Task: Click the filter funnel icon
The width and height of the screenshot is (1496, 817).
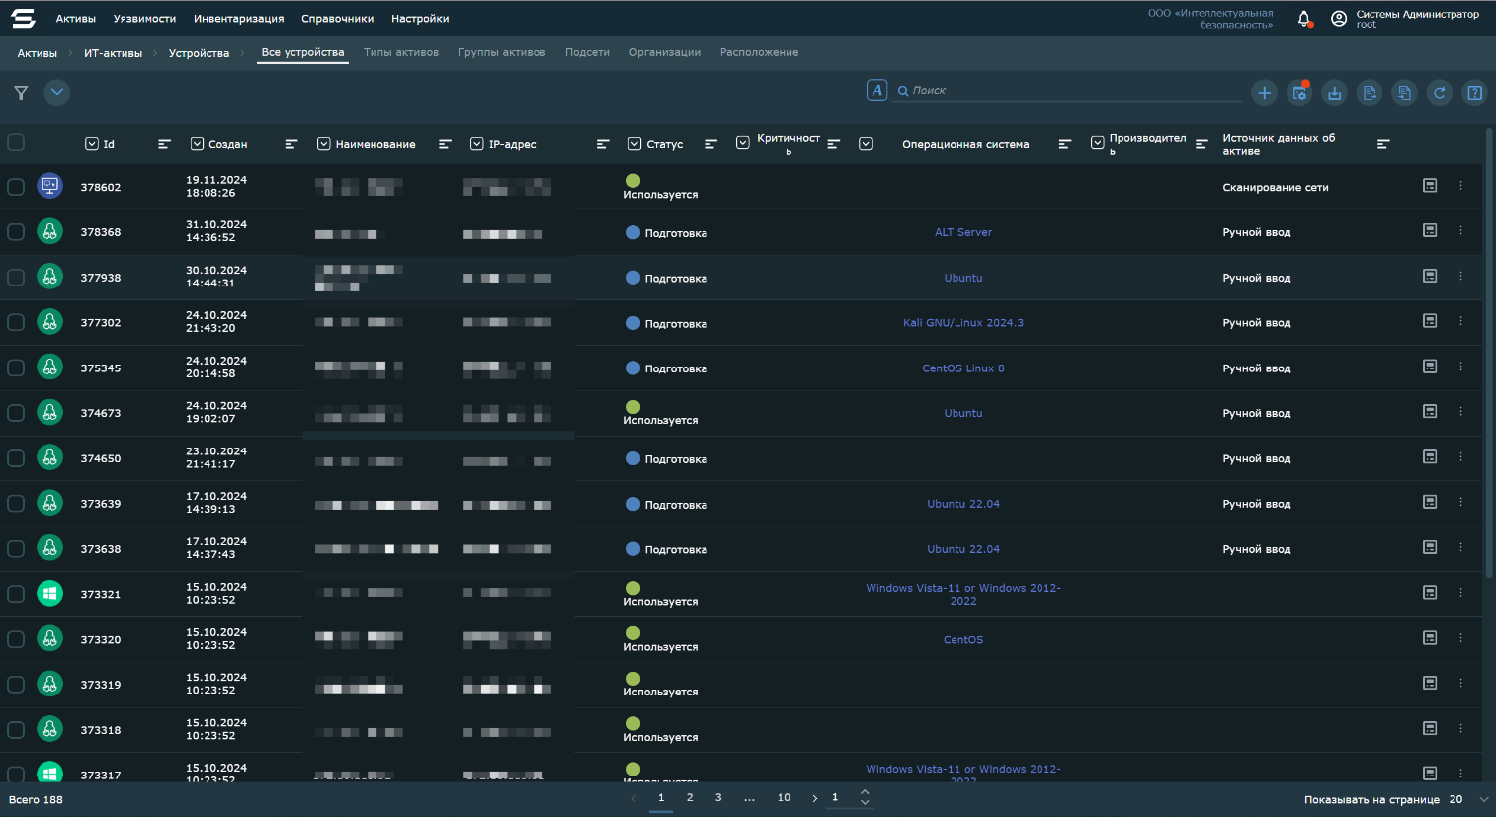Action: [x=21, y=93]
